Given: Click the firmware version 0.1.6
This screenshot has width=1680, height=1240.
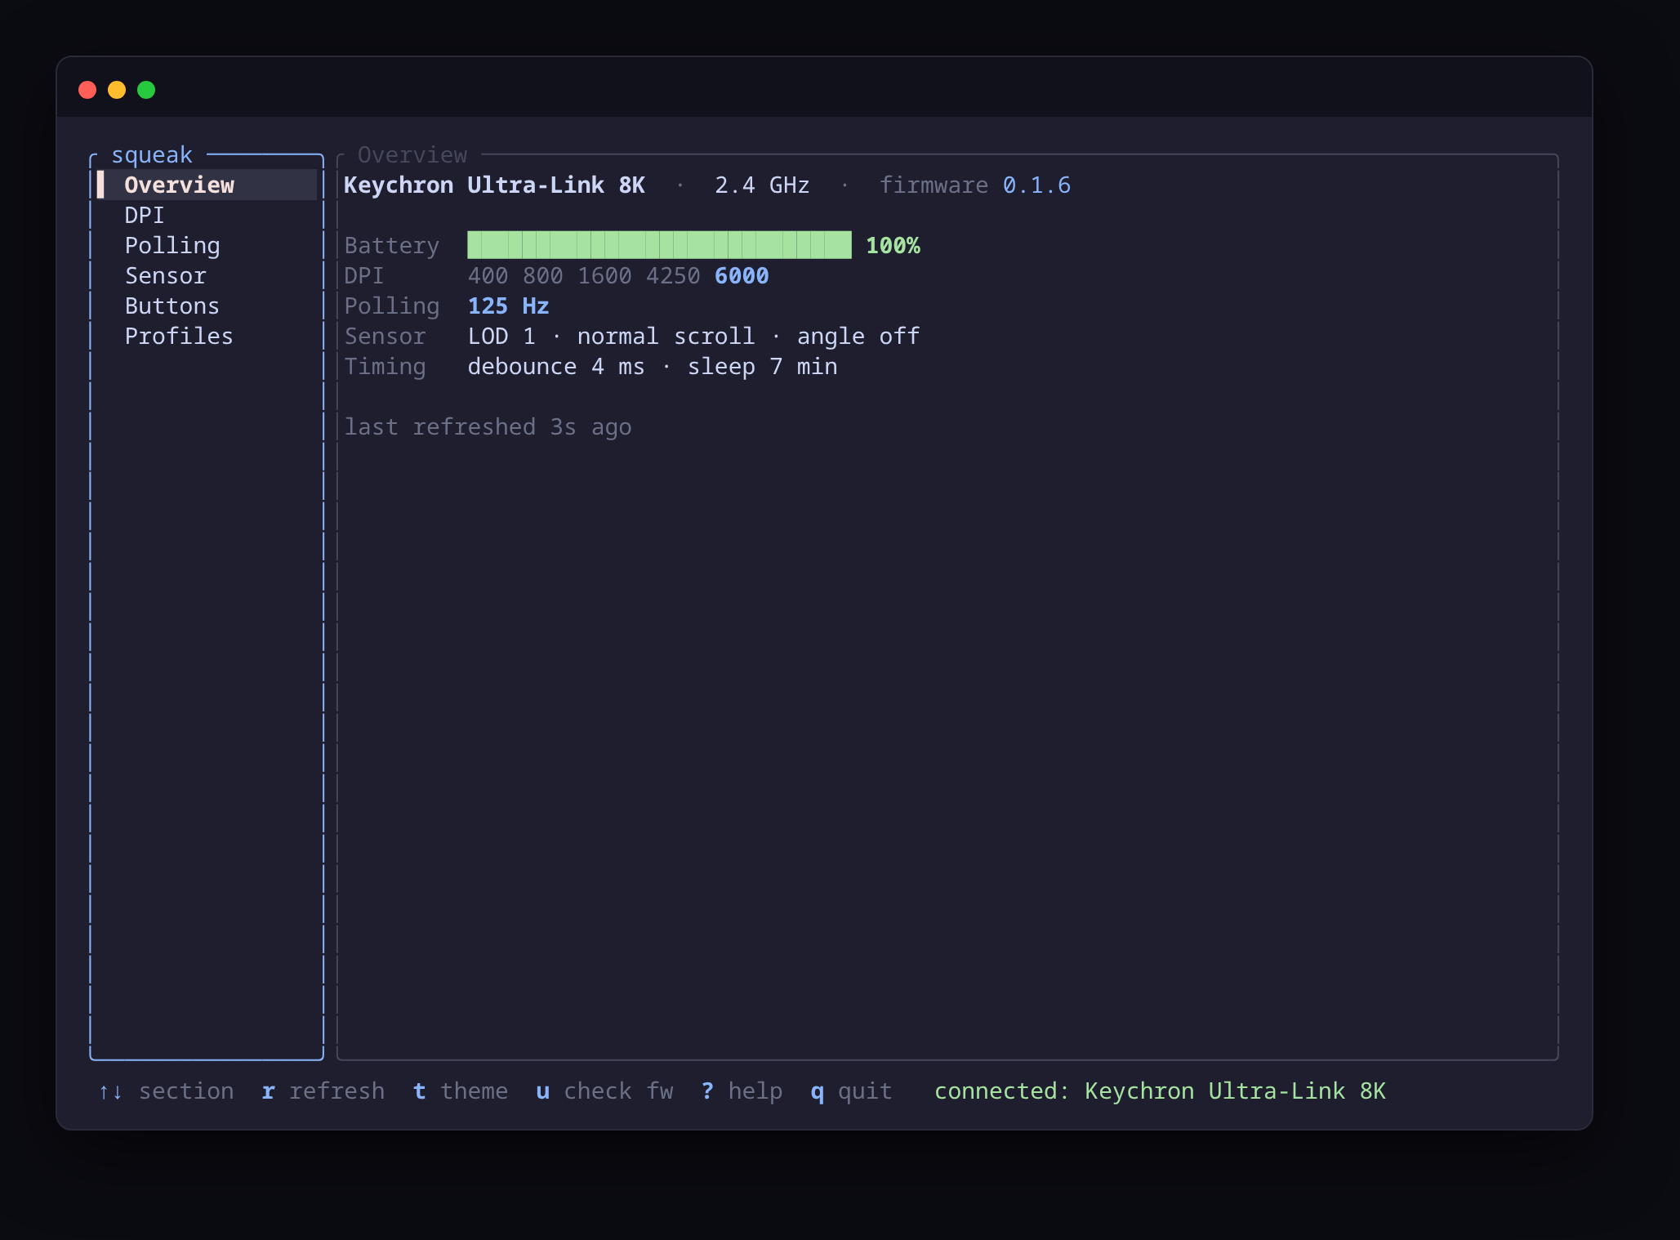Looking at the screenshot, I should (x=1036, y=185).
